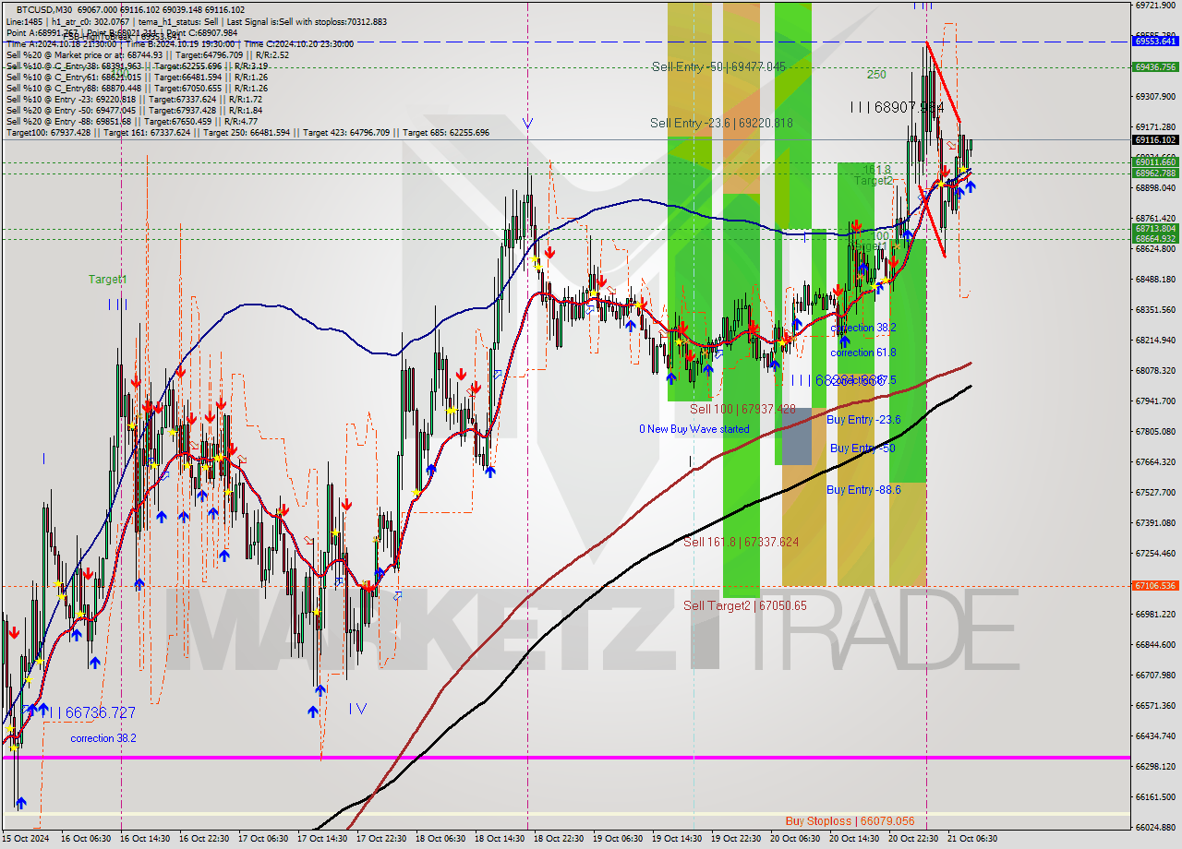Image resolution: width=1182 pixels, height=849 pixels.
Task: Click the 66024.880 price axis value
Action: point(1155,827)
